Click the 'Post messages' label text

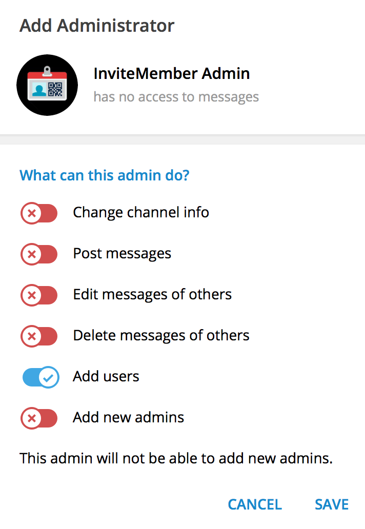point(122,253)
